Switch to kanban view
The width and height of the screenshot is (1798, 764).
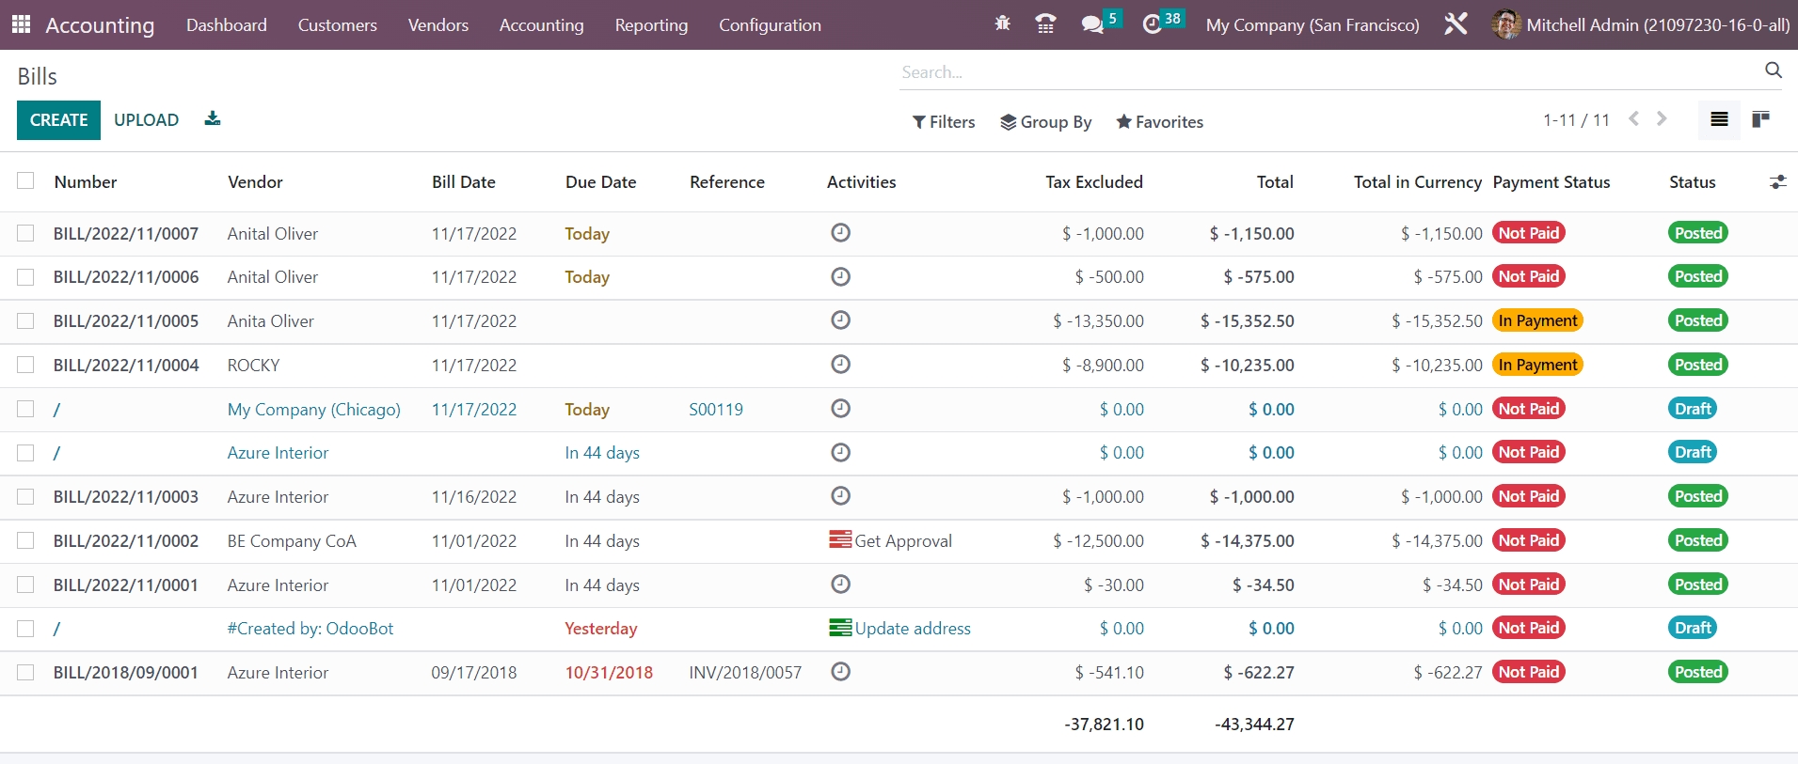tap(1760, 119)
